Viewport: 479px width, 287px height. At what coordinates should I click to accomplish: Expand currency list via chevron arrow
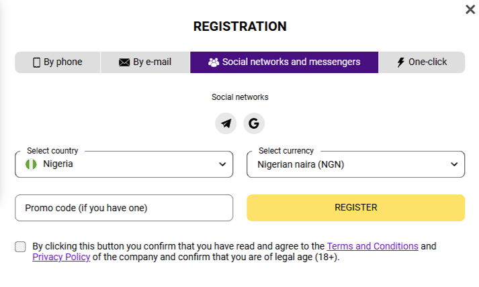tap(454, 164)
